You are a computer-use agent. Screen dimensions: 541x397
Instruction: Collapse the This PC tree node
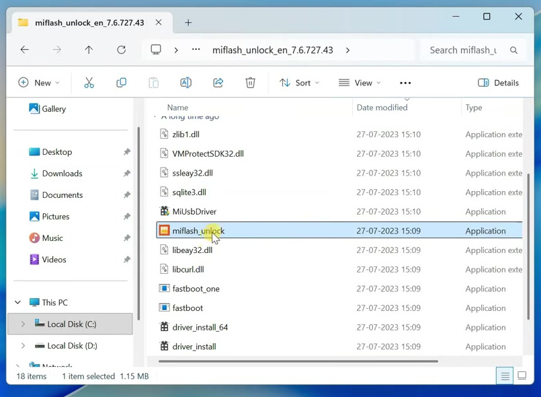(x=18, y=302)
